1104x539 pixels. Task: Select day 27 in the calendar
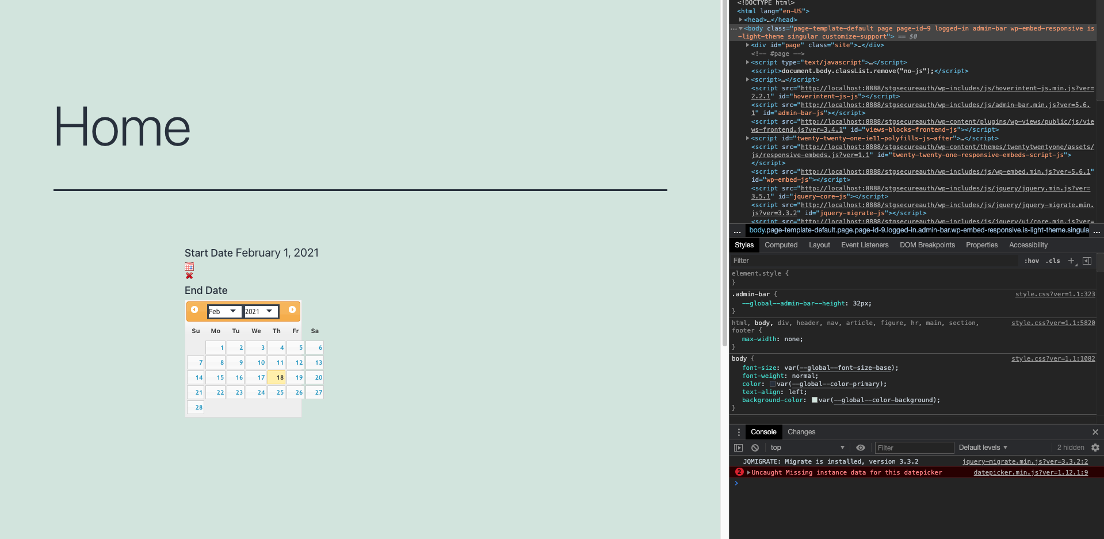click(x=315, y=392)
